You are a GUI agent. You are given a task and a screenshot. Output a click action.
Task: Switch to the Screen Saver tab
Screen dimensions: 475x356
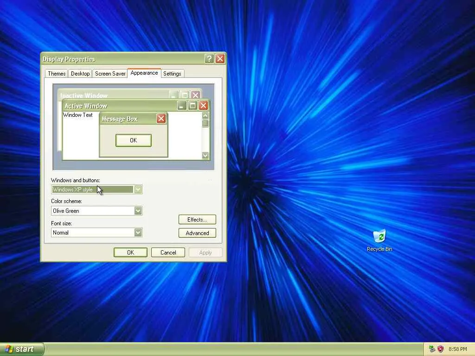pyautogui.click(x=110, y=74)
